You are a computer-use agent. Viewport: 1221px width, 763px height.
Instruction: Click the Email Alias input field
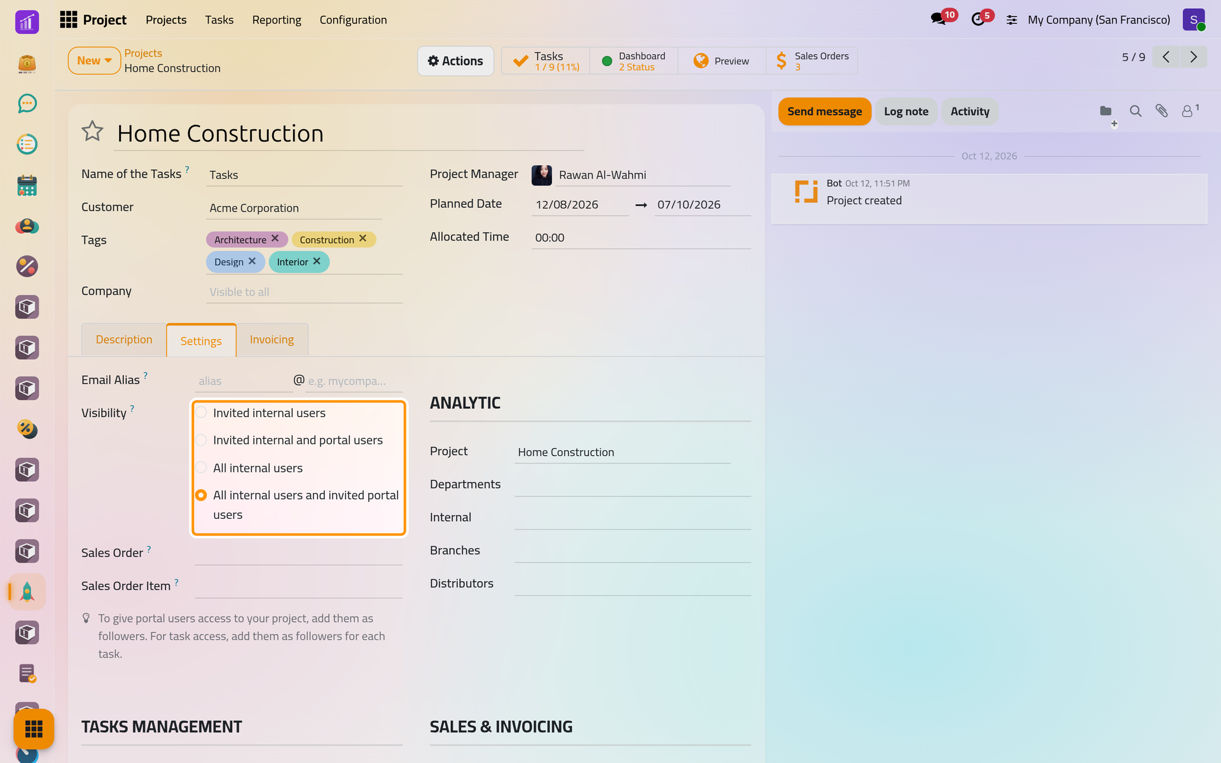244,381
